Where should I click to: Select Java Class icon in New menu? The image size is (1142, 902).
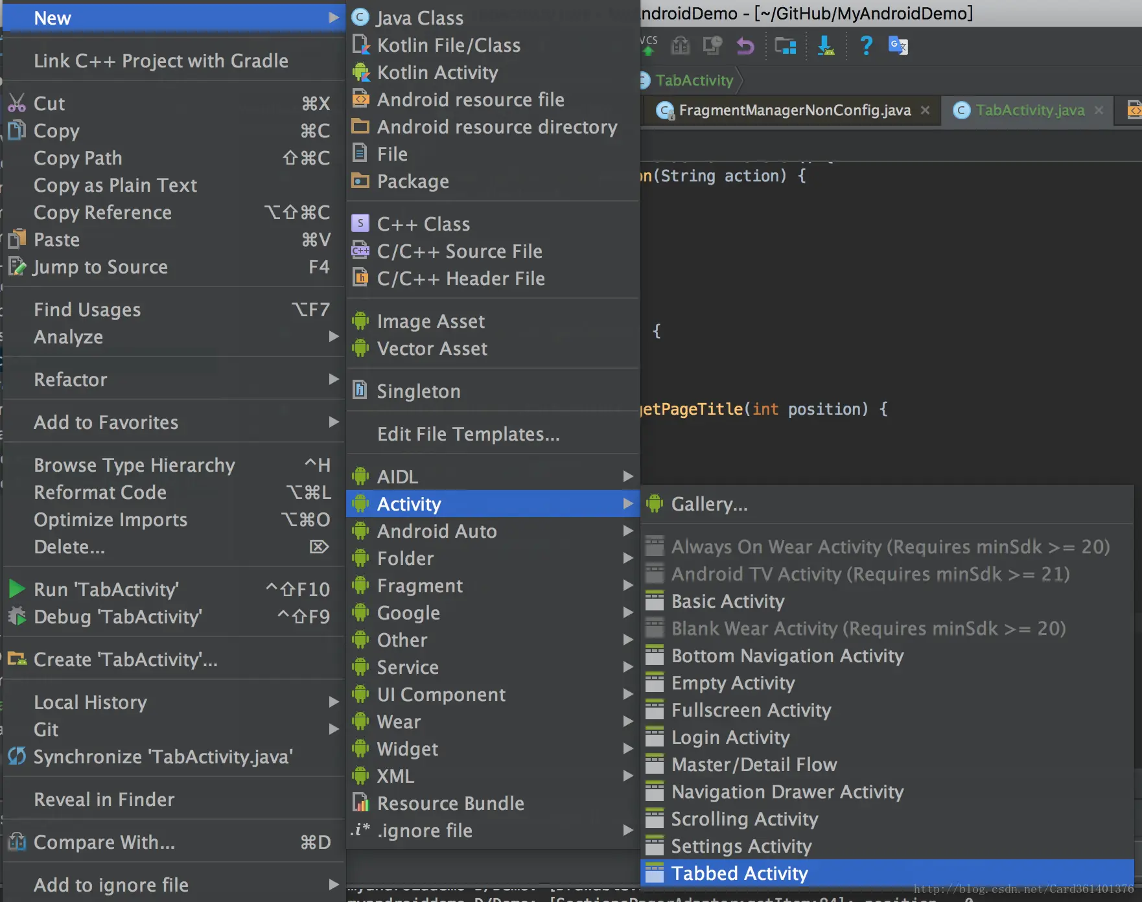(x=360, y=17)
